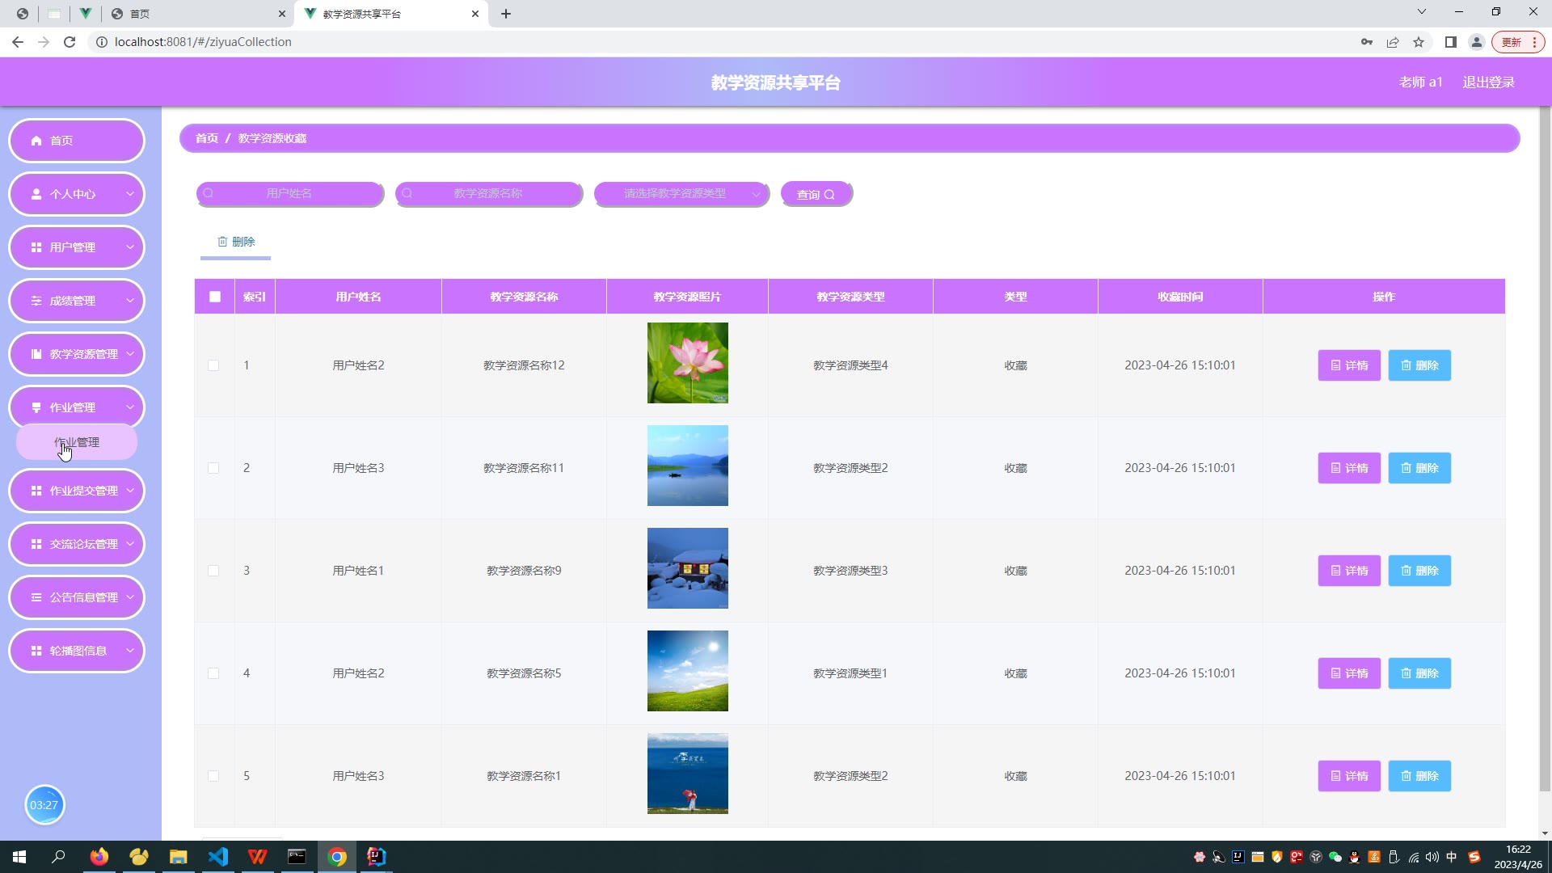Viewport: 1552px width, 873px height.
Task: Click the browser back arrow
Action: [x=18, y=42]
